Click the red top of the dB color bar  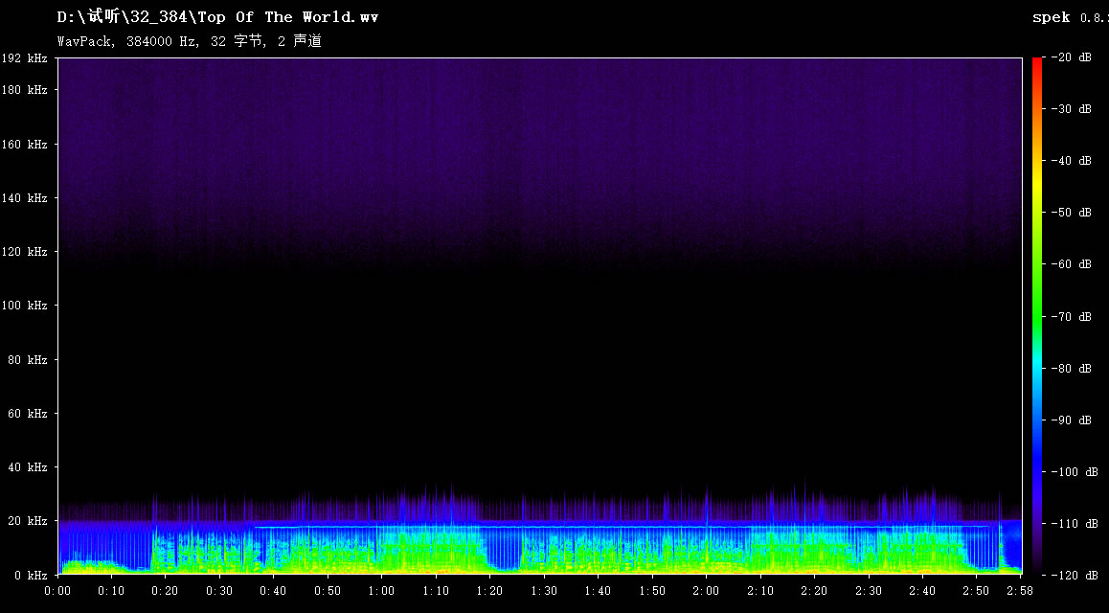[x=1037, y=63]
